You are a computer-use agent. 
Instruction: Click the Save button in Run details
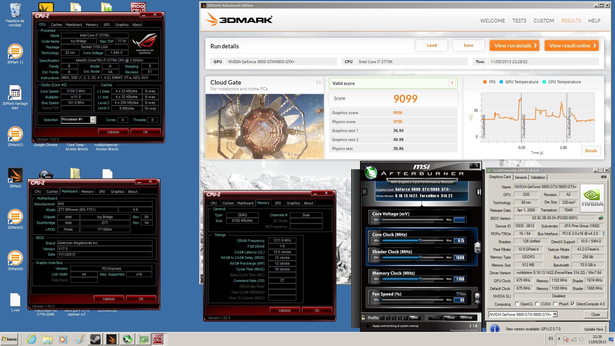[x=468, y=45]
